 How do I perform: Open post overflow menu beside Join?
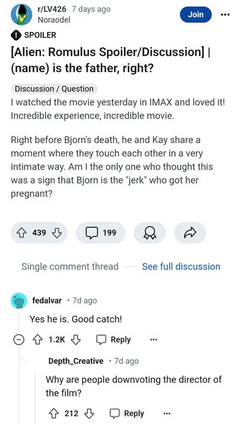click(x=225, y=15)
